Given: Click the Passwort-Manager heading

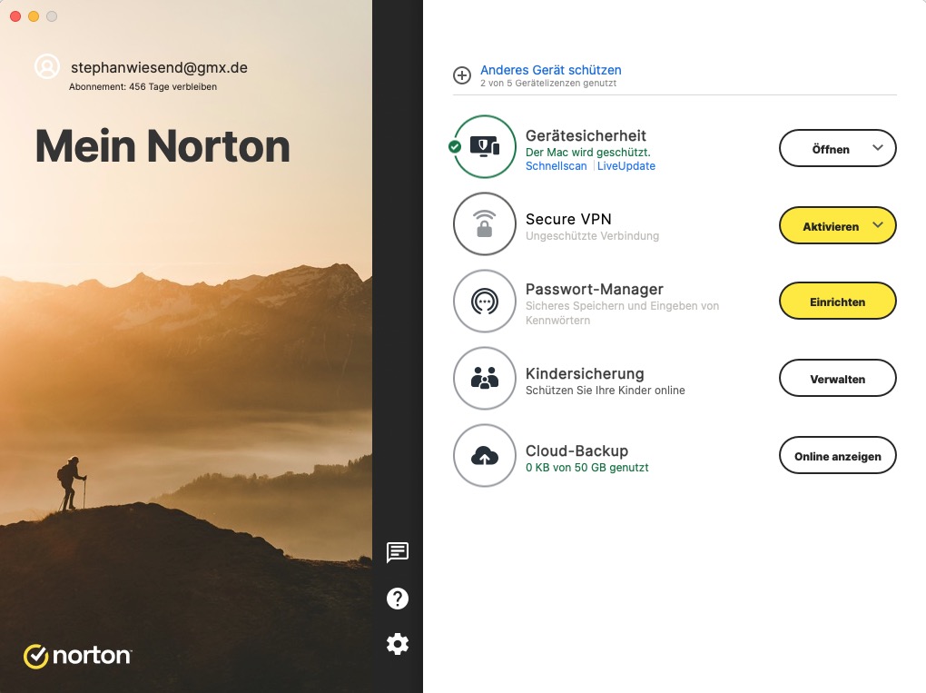Looking at the screenshot, I should click(x=594, y=289).
